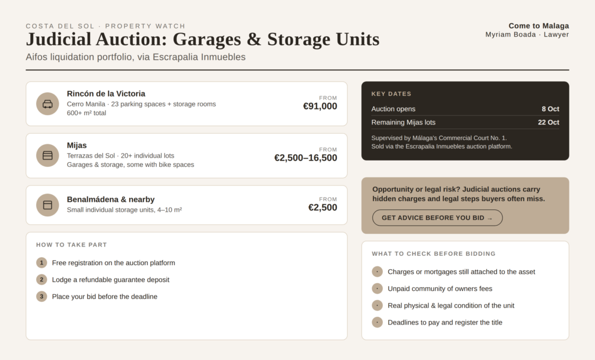Click Cerro Manila · 23 parking spaces description
This screenshot has width=595, height=360.
point(141,104)
